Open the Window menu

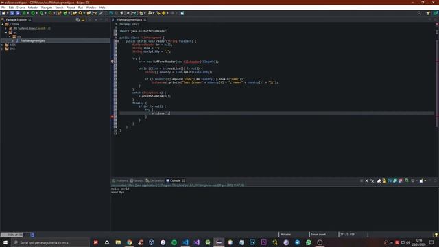(91, 8)
